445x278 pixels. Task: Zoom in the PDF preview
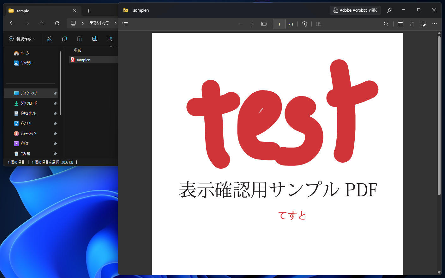pyautogui.click(x=252, y=24)
